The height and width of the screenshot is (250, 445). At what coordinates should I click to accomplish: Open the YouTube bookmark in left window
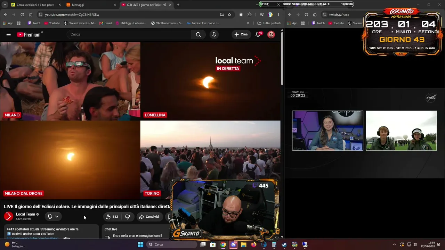tap(52, 23)
